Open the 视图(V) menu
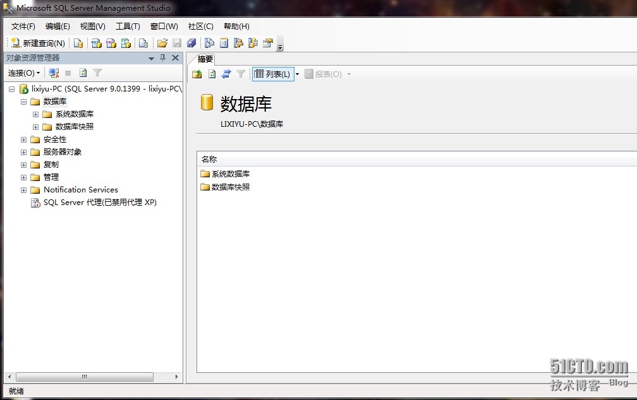Viewport: 637px width, 400px height. [x=93, y=26]
